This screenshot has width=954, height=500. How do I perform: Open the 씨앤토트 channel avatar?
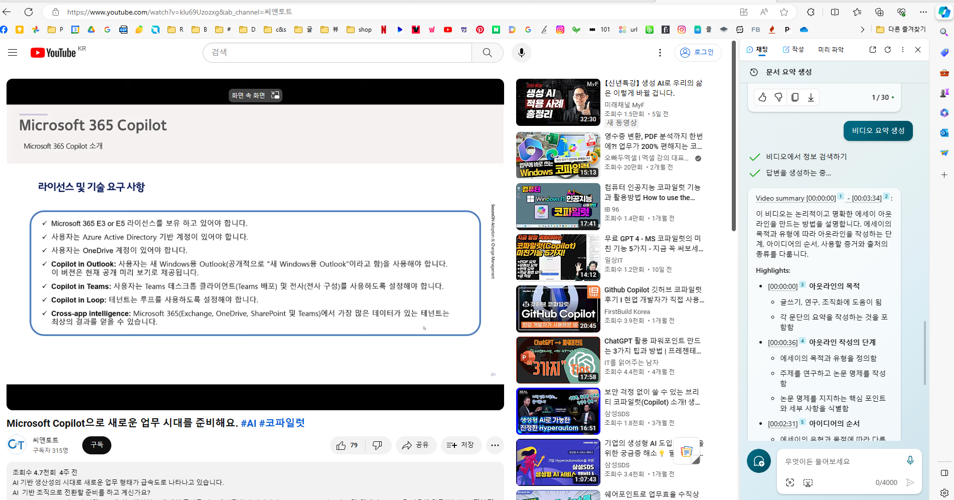click(17, 444)
